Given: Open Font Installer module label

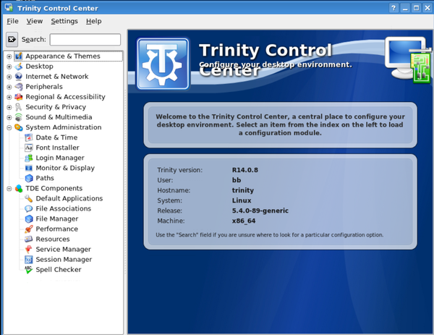Looking at the screenshot, I should tap(57, 148).
